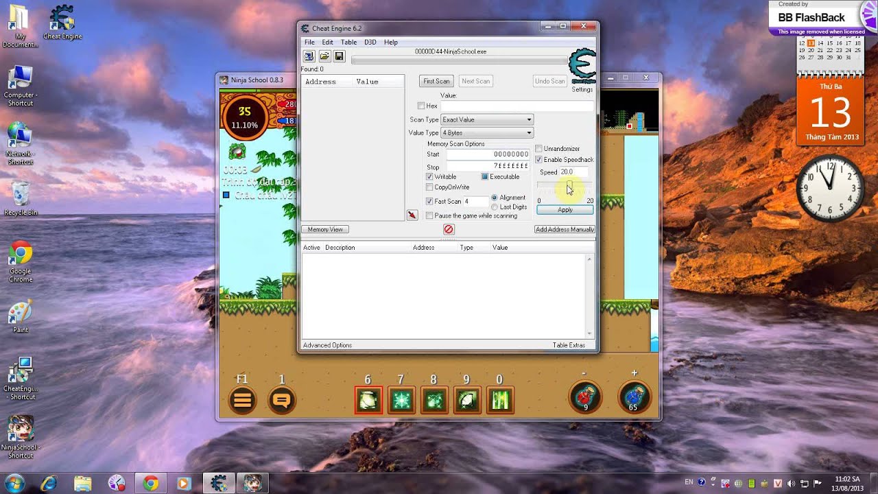Screen dimensions: 878x494
Task: Click Add Address Manually
Action: click(x=565, y=229)
